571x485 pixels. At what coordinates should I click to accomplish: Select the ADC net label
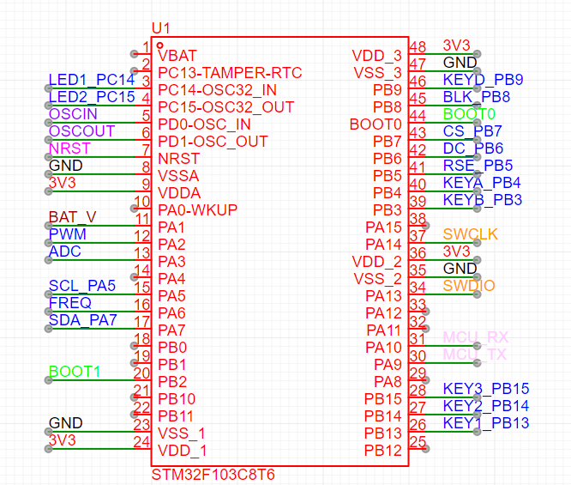[x=65, y=252]
